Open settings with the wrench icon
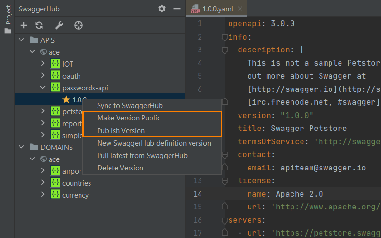Image resolution: width=381 pixels, height=238 pixels. tap(59, 25)
